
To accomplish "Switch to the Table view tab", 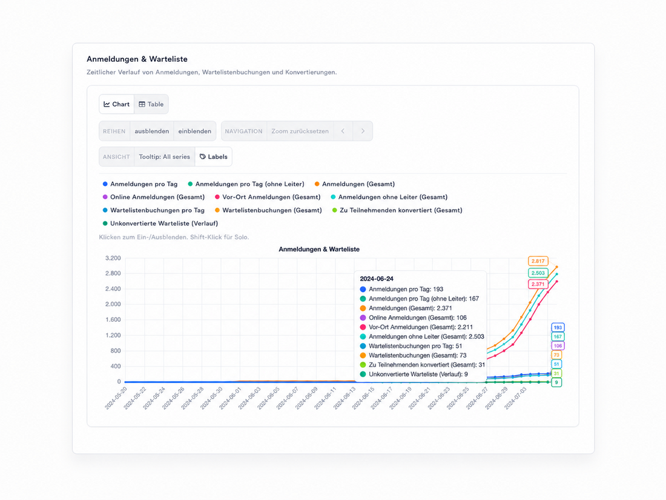I will pos(151,104).
